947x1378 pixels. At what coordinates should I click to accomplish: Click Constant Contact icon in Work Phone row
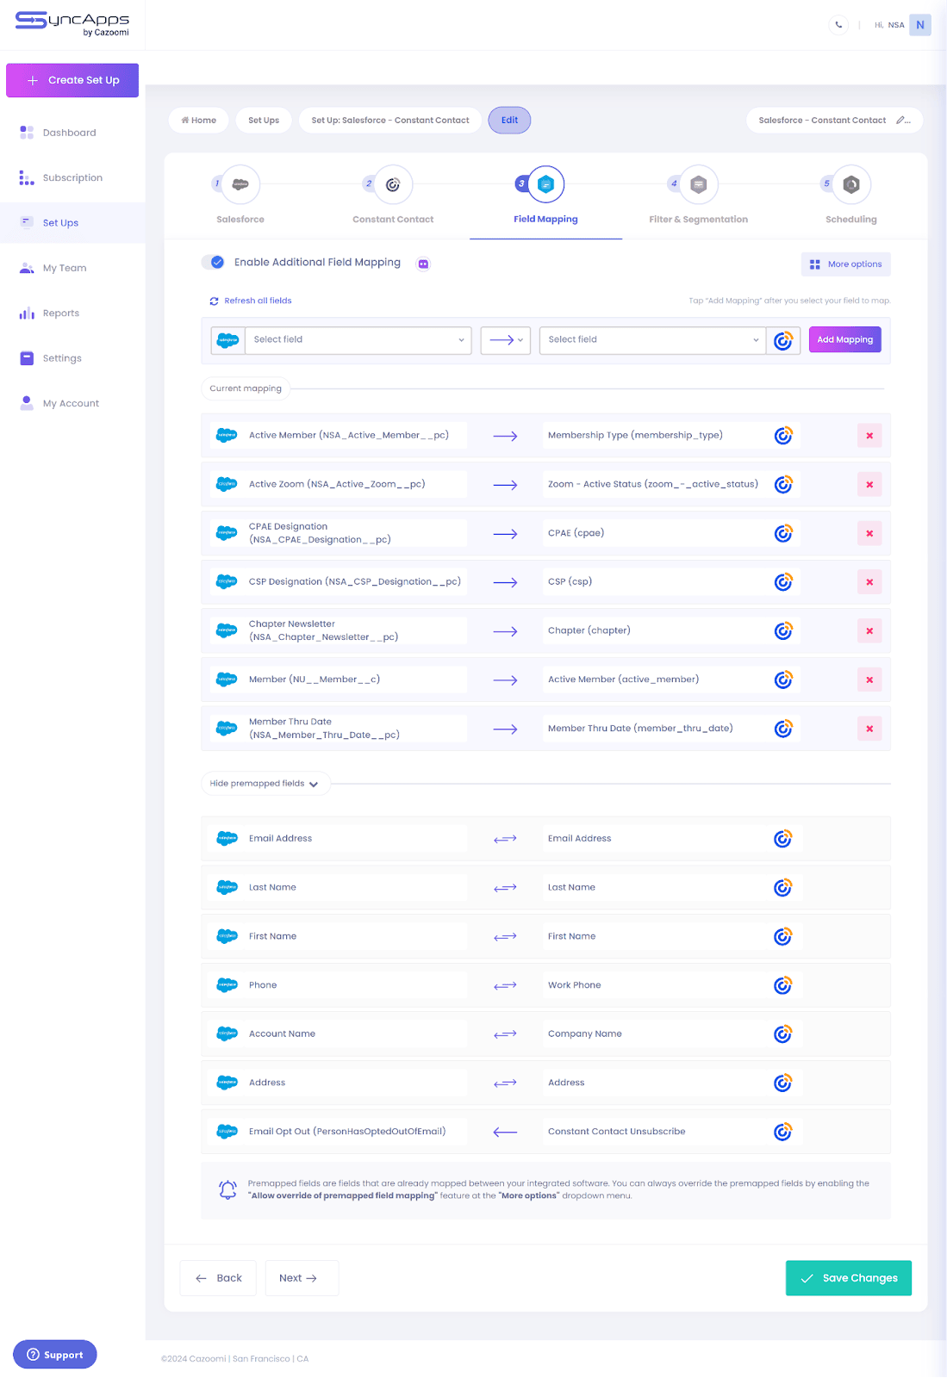tap(782, 985)
